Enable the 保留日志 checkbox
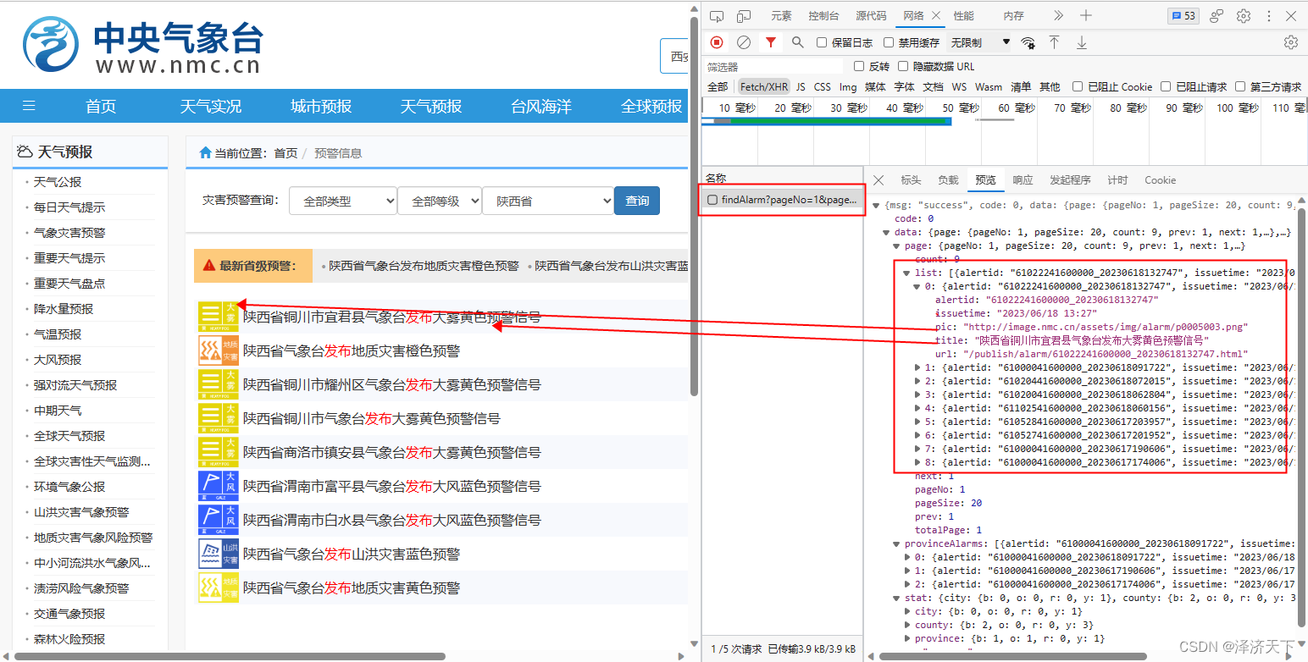The width and height of the screenshot is (1308, 662). click(x=822, y=42)
